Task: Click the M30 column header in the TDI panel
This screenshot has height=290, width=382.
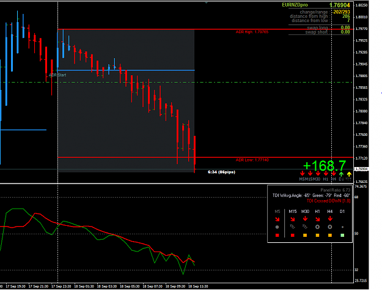Action: pyautogui.click(x=305, y=212)
